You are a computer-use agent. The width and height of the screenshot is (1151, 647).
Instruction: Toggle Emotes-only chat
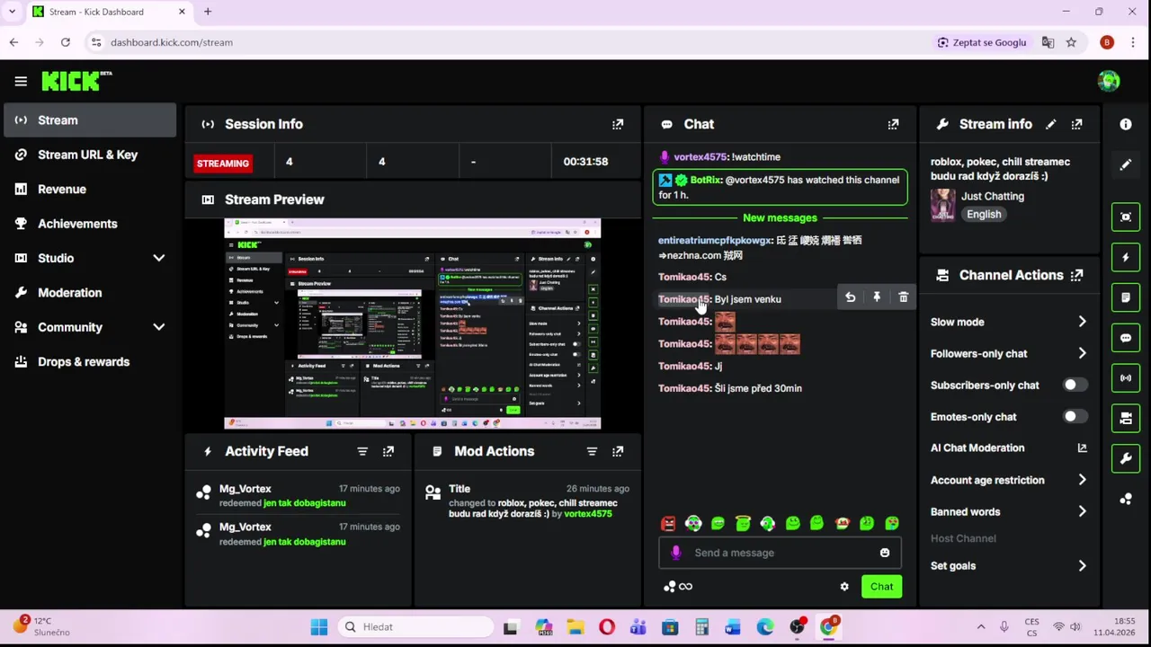[x=1075, y=417]
